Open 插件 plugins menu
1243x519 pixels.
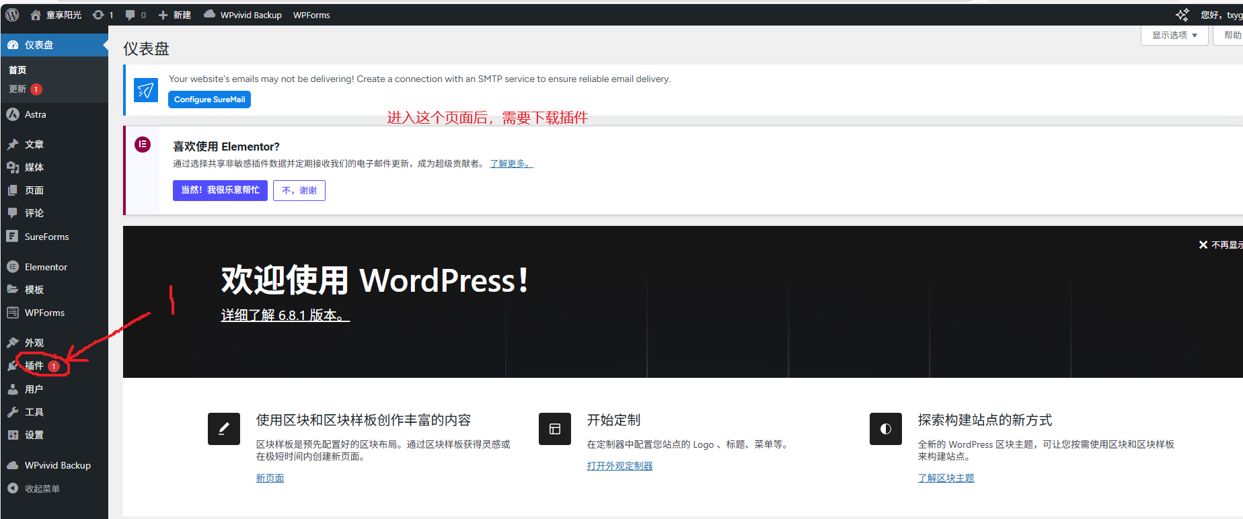(x=34, y=366)
